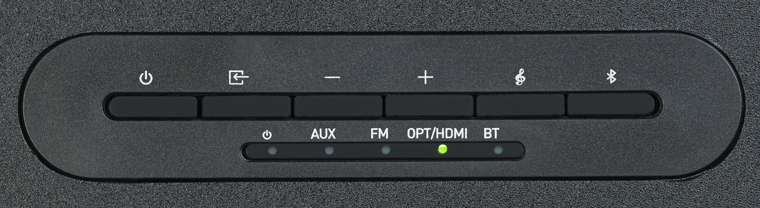Click the lit green OPT/HDMI indicator light
Image resolution: width=760 pixels, height=208 pixels.
442,149
